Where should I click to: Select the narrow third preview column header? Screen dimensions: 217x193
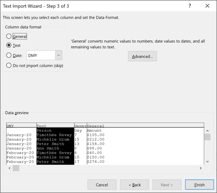(81, 125)
